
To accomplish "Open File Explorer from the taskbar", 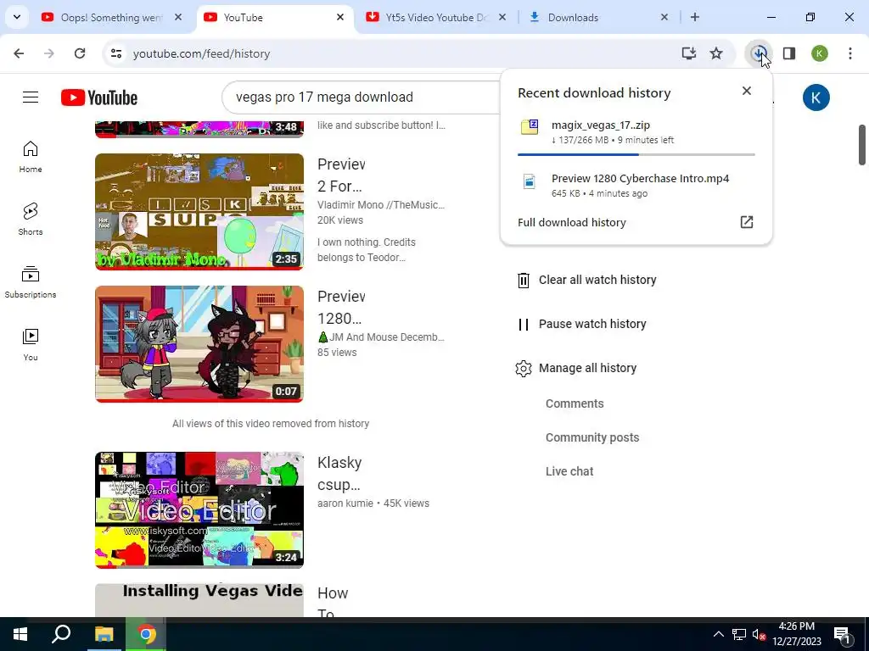I will coord(104,634).
